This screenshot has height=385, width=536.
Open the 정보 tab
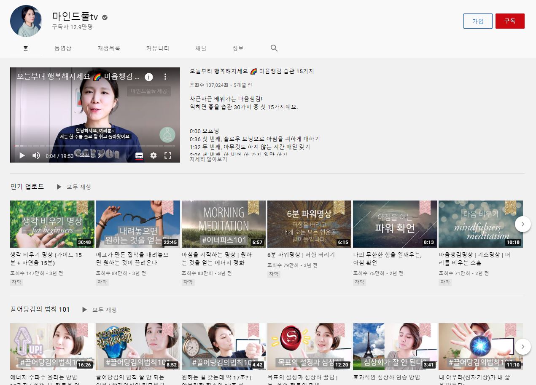(x=238, y=48)
